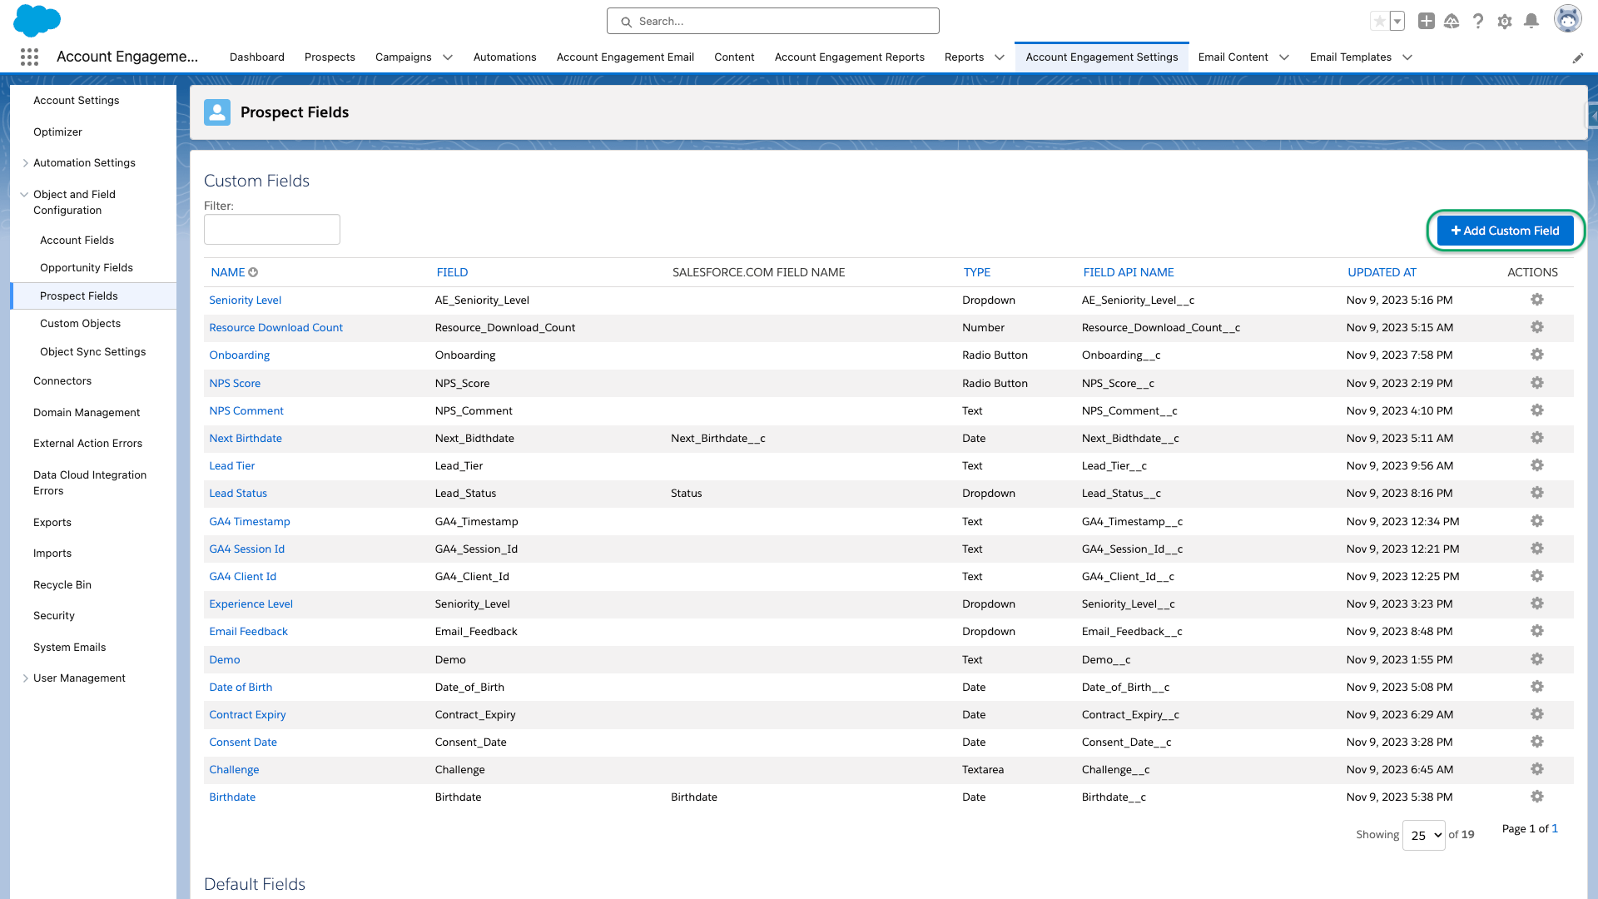Open the user profile avatar
The width and height of the screenshot is (1598, 899).
[x=1568, y=19]
